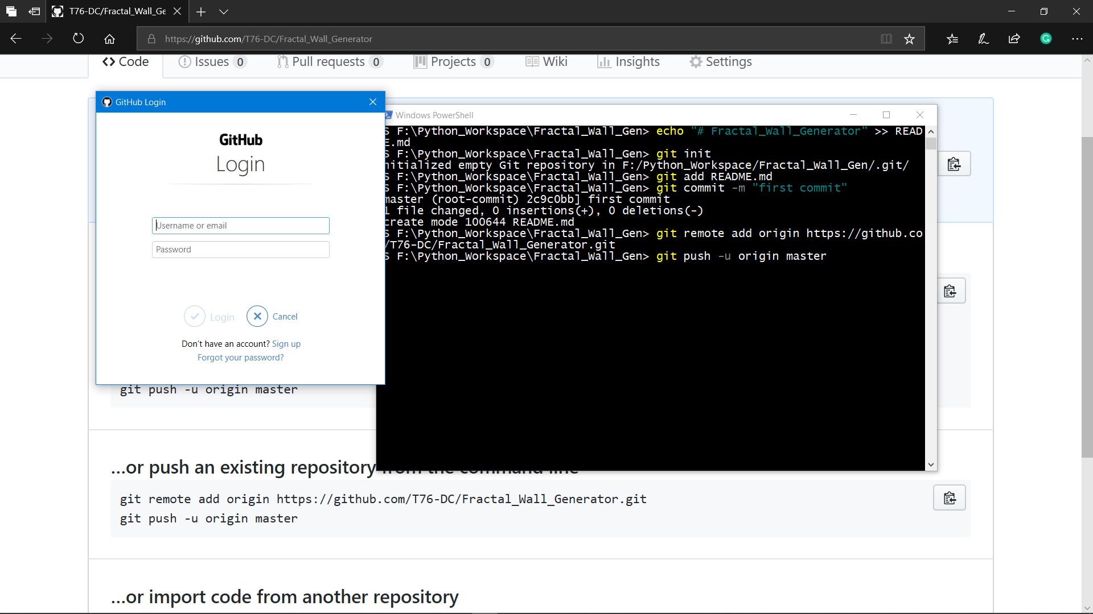The height and width of the screenshot is (614, 1093).
Task: Click the back navigation arrow
Action: point(15,38)
